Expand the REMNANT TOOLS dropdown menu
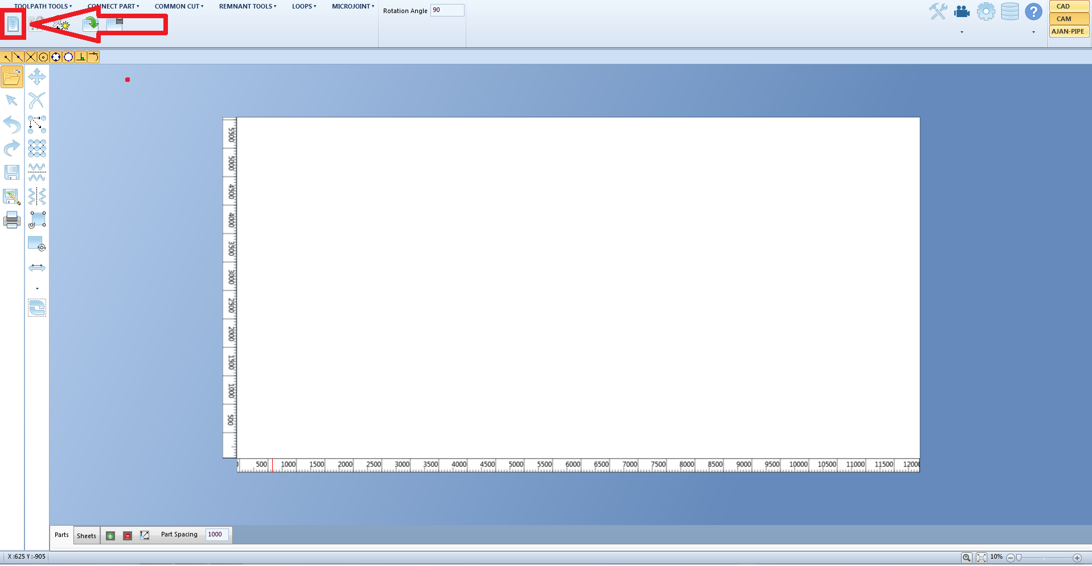The image size is (1092, 566). [x=248, y=6]
